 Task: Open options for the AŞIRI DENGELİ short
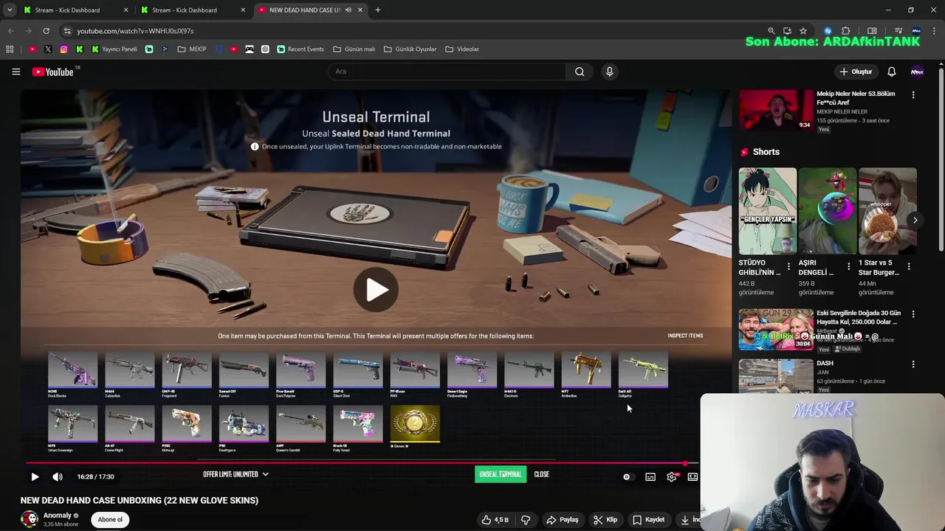pyautogui.click(x=848, y=266)
